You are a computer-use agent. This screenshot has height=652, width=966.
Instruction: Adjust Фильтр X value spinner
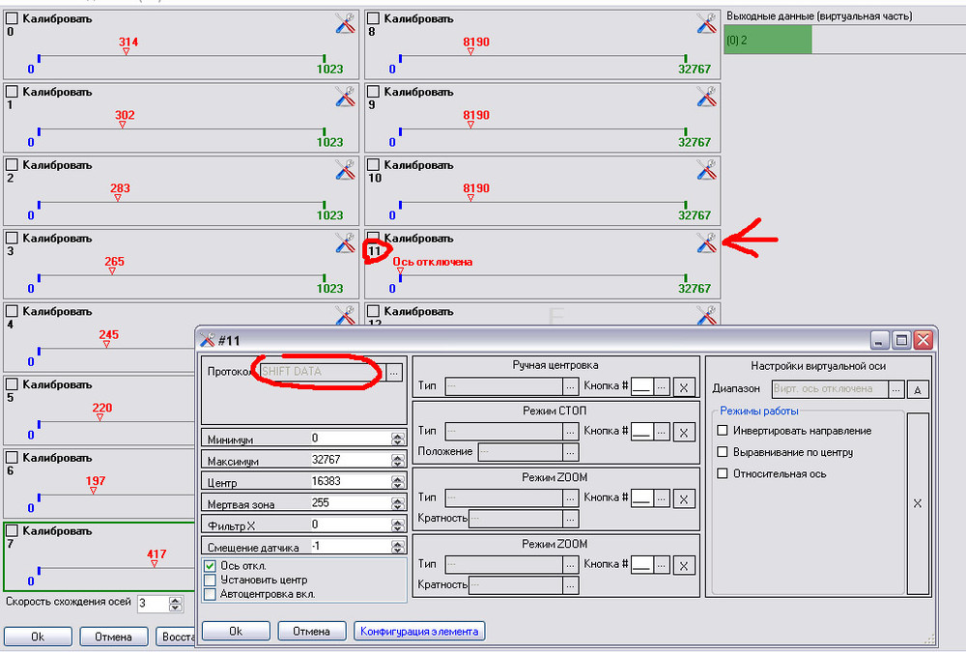click(x=397, y=525)
